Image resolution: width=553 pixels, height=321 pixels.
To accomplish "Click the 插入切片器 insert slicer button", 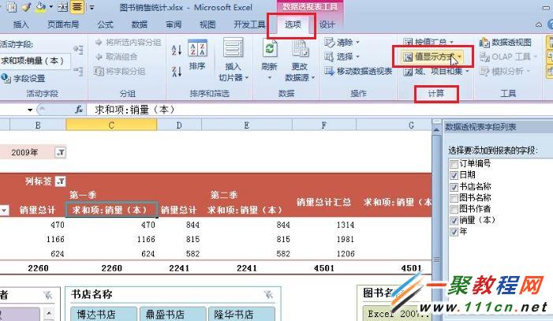I will click(234, 59).
